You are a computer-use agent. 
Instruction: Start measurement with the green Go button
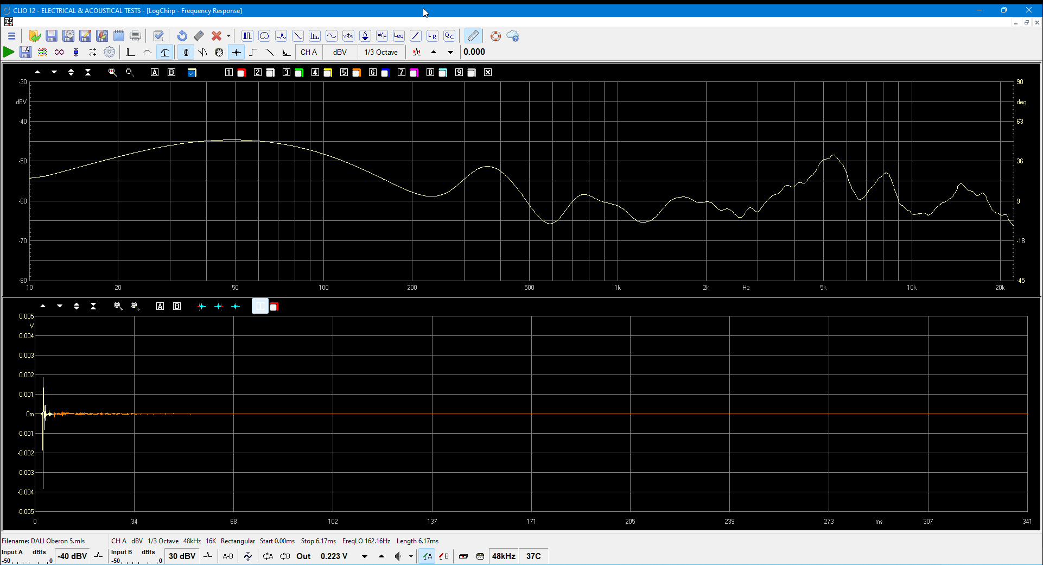9,52
